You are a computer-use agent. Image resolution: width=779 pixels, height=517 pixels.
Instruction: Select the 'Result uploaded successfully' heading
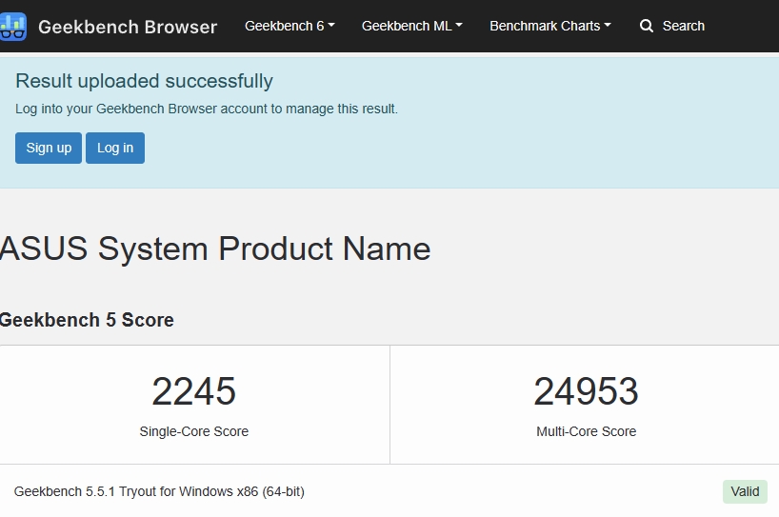pyautogui.click(x=144, y=81)
